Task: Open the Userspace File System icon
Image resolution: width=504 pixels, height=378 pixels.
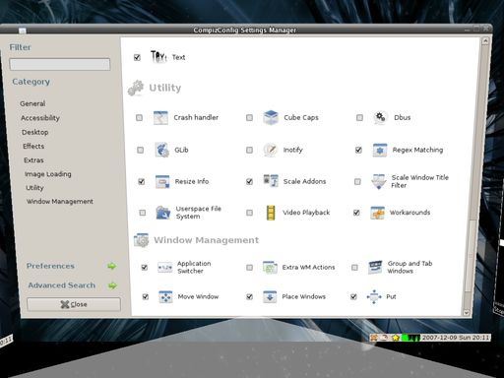Action: click(x=163, y=213)
